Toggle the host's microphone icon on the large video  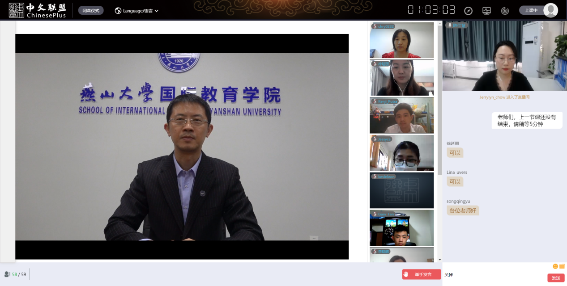[x=449, y=25]
